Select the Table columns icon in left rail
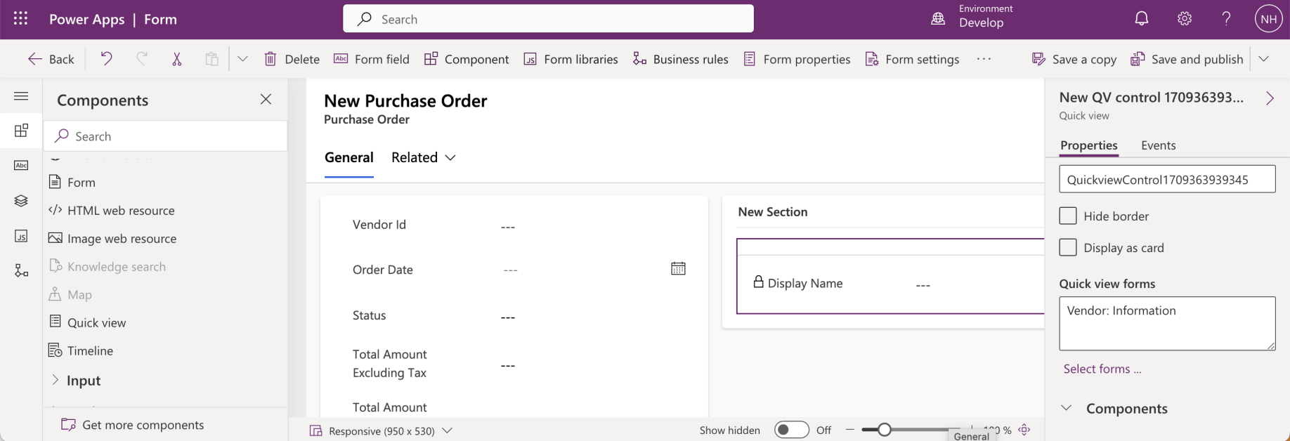Image resolution: width=1290 pixels, height=441 pixels. pos(21,166)
